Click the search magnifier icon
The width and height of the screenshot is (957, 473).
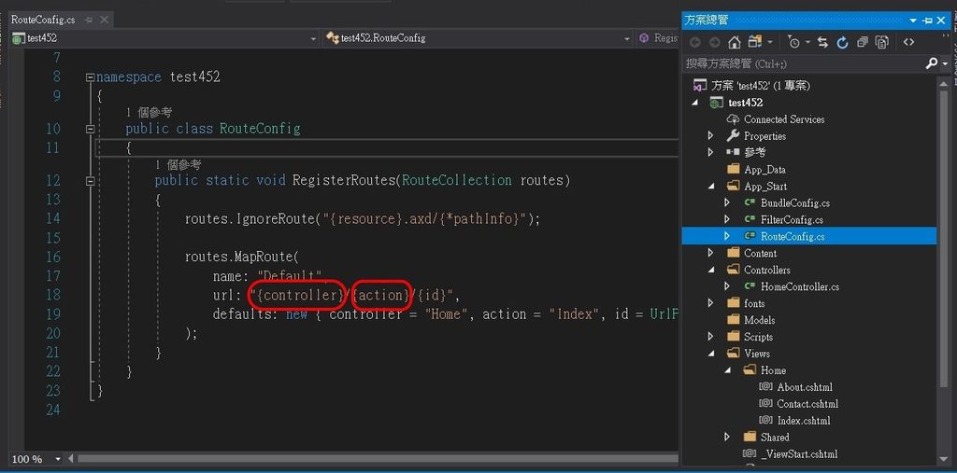point(932,63)
